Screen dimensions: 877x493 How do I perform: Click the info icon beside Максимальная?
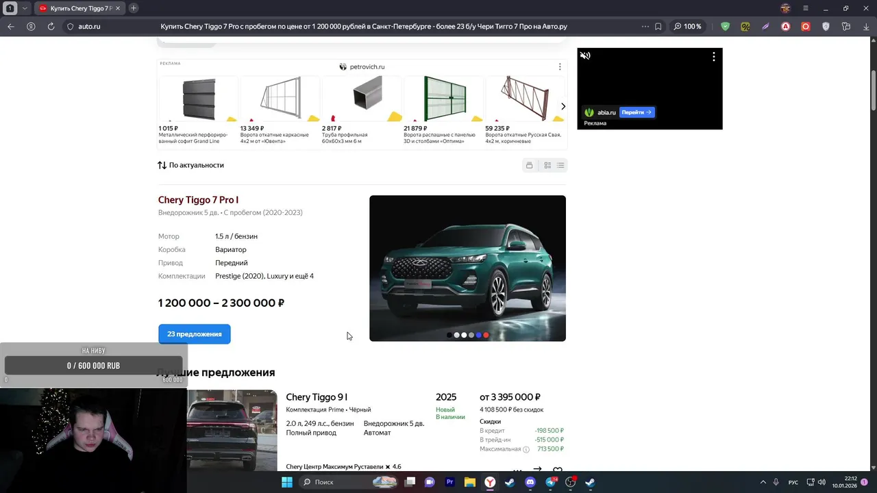(526, 449)
